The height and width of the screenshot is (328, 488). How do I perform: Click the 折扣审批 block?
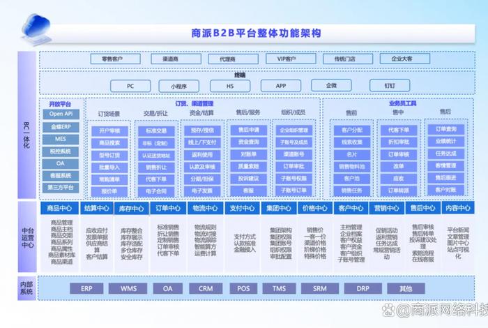click(x=399, y=142)
